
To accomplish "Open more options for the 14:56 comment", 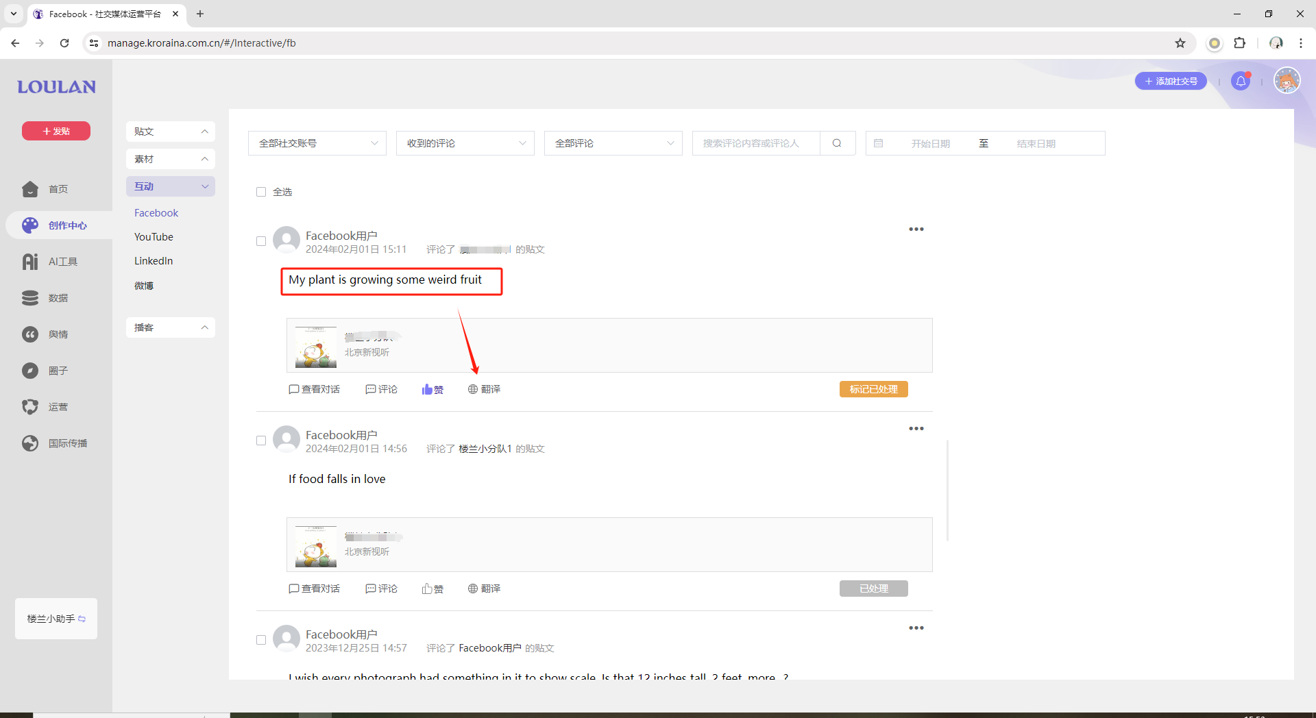I will tap(916, 428).
